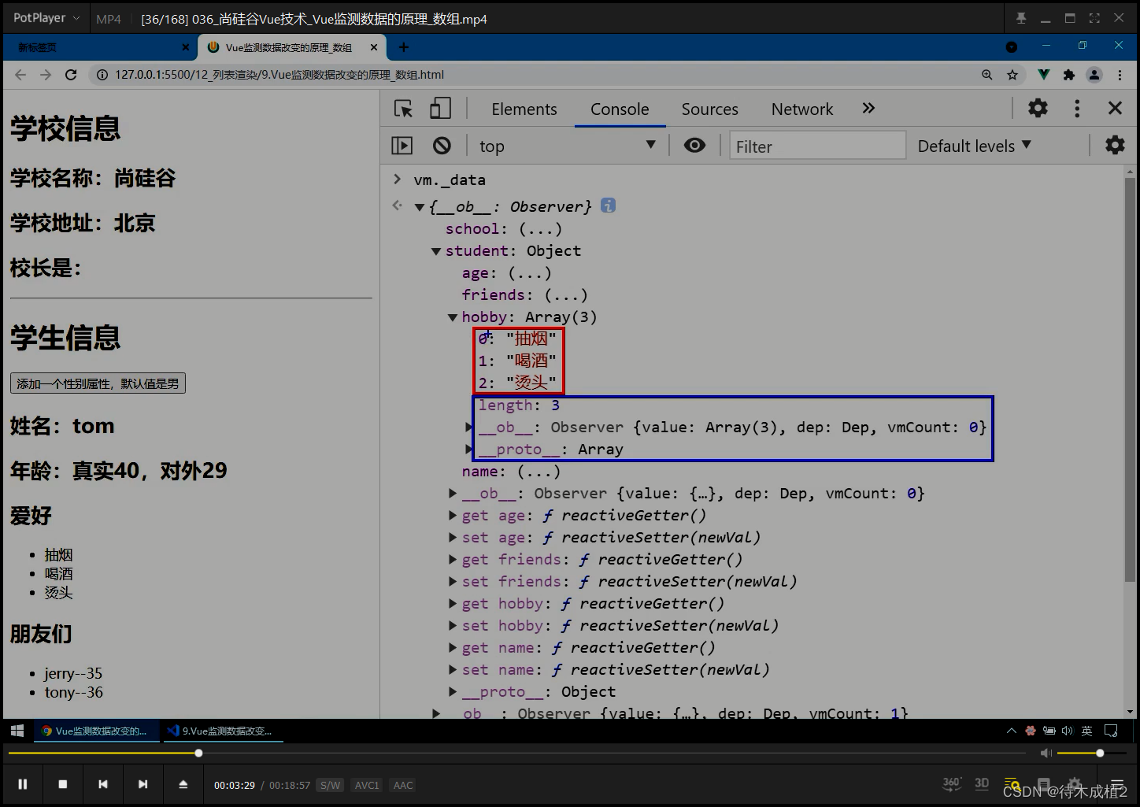This screenshot has height=807, width=1140.
Task: Open the top context dropdown
Action: 568,146
